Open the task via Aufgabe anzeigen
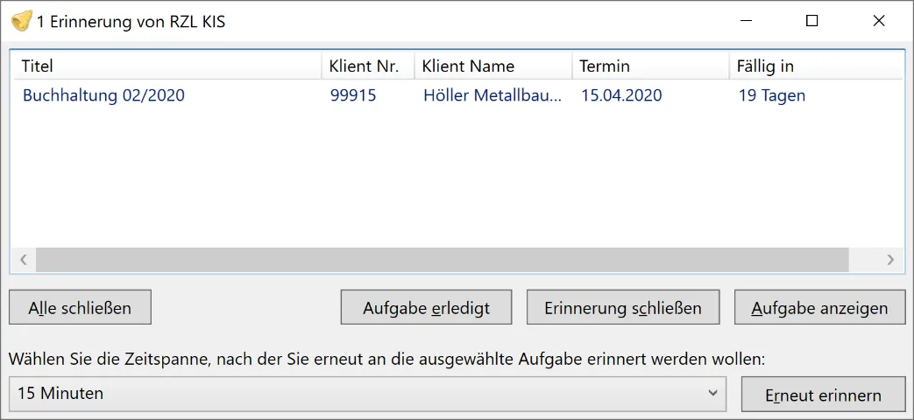 (x=819, y=308)
